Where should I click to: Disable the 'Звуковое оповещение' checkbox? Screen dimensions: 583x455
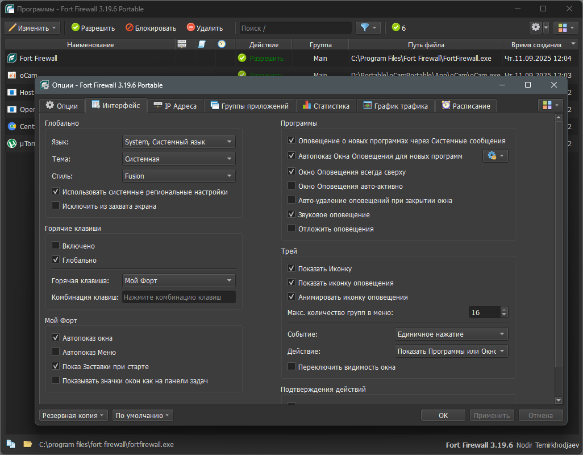(291, 214)
